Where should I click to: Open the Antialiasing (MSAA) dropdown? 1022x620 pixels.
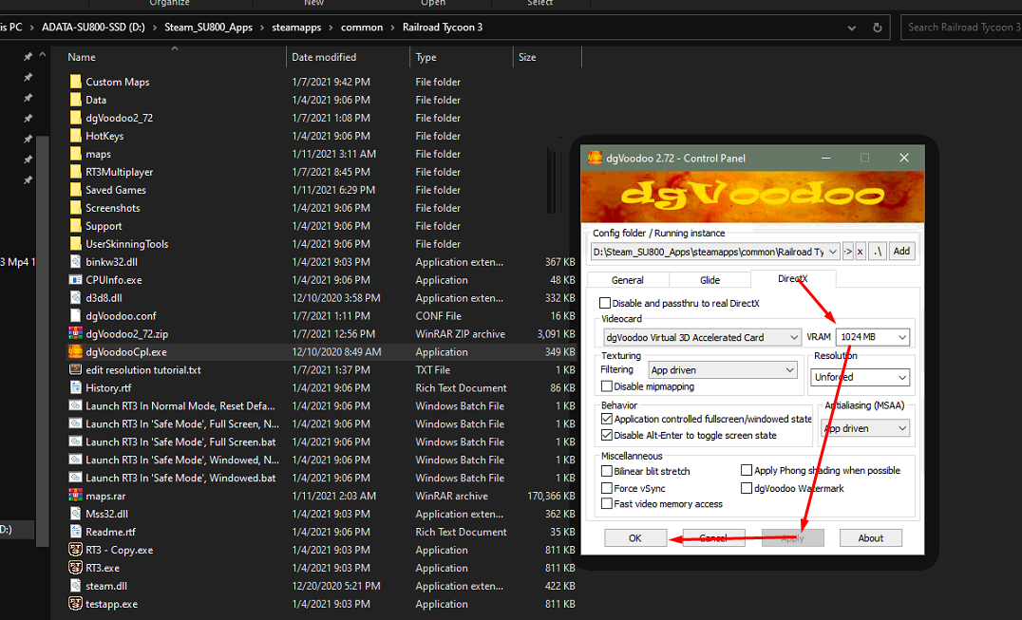pyautogui.click(x=864, y=428)
